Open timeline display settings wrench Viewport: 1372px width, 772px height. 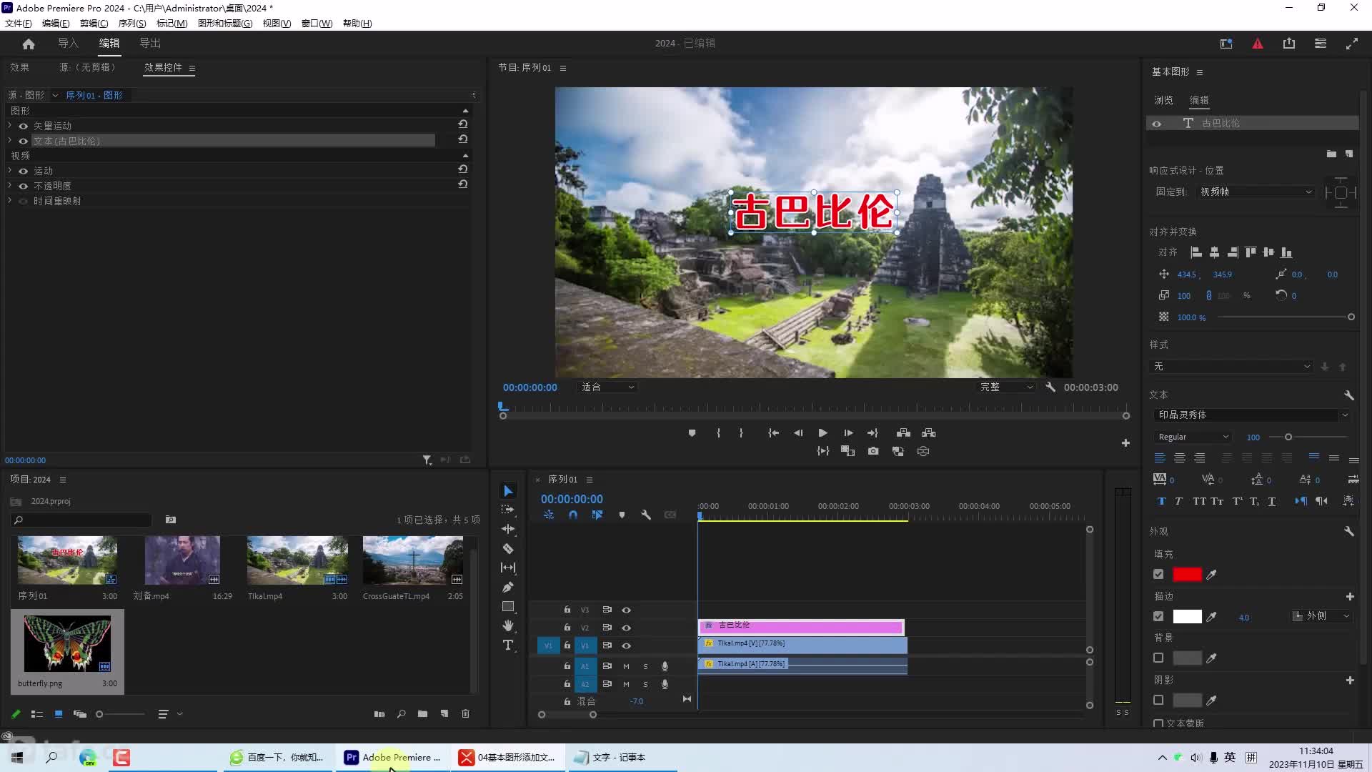pyautogui.click(x=646, y=515)
